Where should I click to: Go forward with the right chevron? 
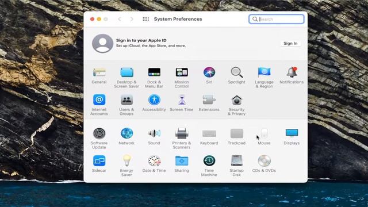click(x=132, y=19)
